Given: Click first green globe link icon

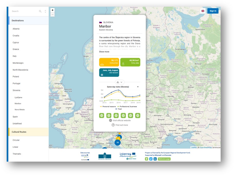Looking at the screenshot, I should (102, 115).
